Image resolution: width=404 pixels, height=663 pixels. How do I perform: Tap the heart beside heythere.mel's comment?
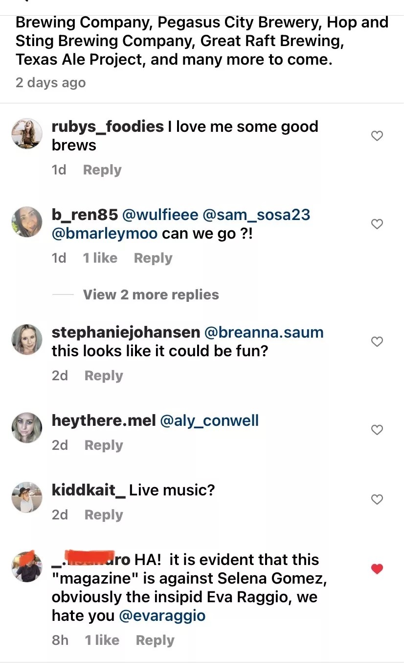click(x=377, y=430)
